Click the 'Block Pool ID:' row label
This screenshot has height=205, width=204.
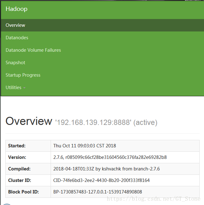click(x=23, y=192)
